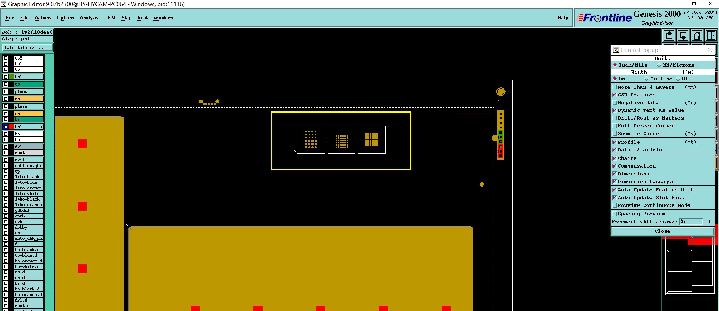Image resolution: width=719 pixels, height=311 pixels.
Task: Set Width display to Off
Action: [x=684, y=79]
